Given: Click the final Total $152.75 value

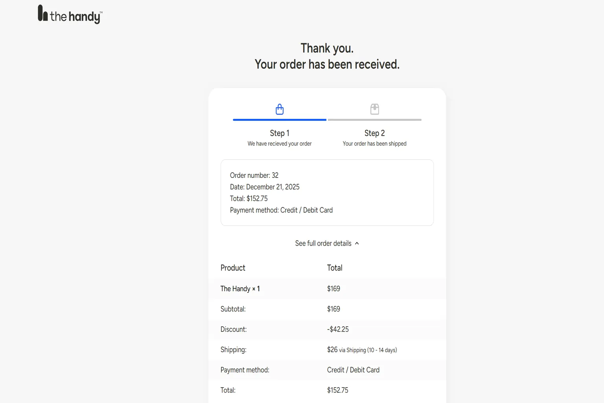Looking at the screenshot, I should tap(338, 390).
